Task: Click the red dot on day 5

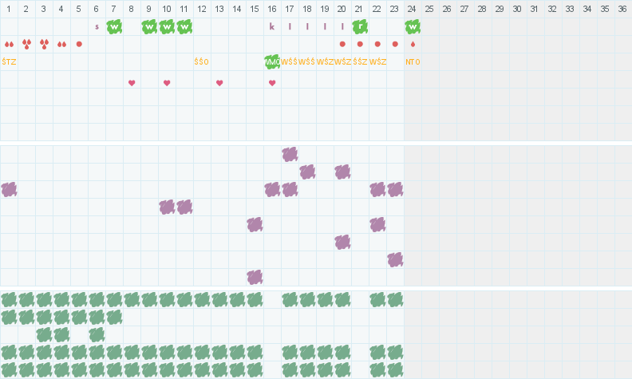Action: pos(79,44)
